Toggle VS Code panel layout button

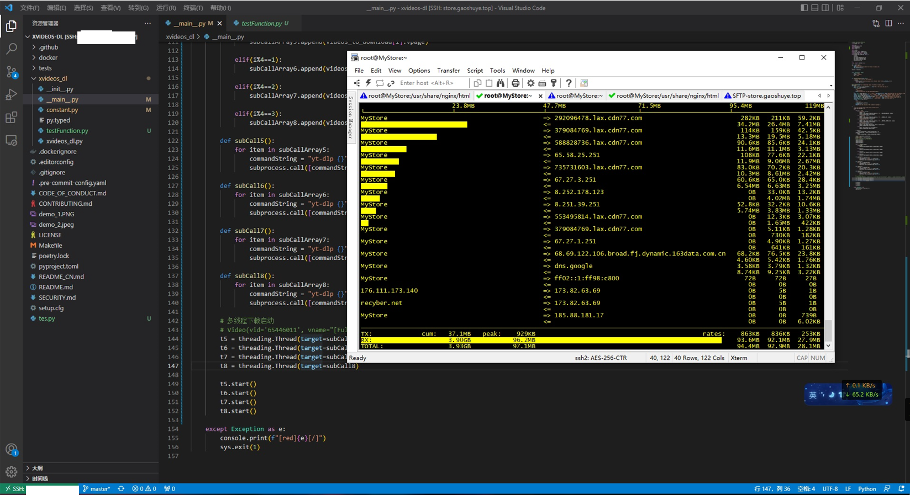point(814,8)
